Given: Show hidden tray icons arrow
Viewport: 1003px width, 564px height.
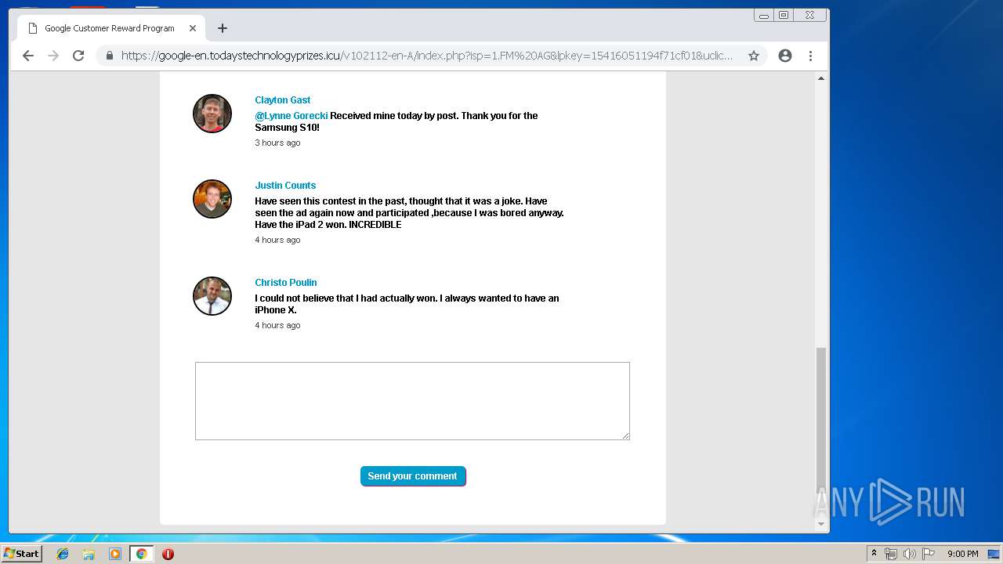Looking at the screenshot, I should (874, 554).
